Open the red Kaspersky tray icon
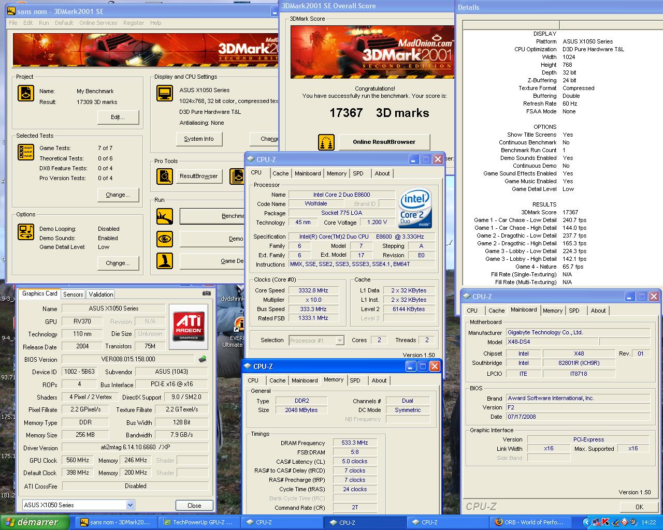Image resolution: width=663 pixels, height=530 pixels. coord(605,522)
